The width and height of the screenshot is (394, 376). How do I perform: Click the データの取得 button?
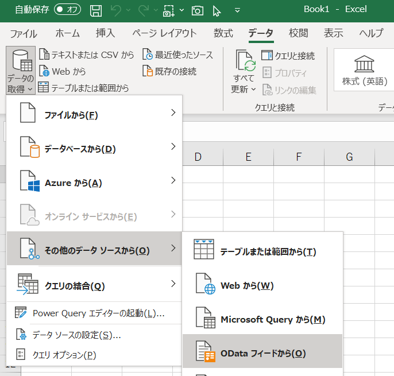21,71
